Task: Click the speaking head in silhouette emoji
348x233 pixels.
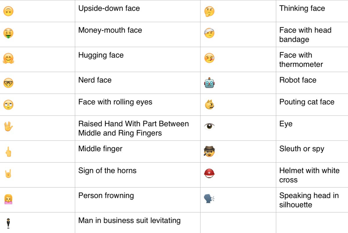Action: [209, 199]
